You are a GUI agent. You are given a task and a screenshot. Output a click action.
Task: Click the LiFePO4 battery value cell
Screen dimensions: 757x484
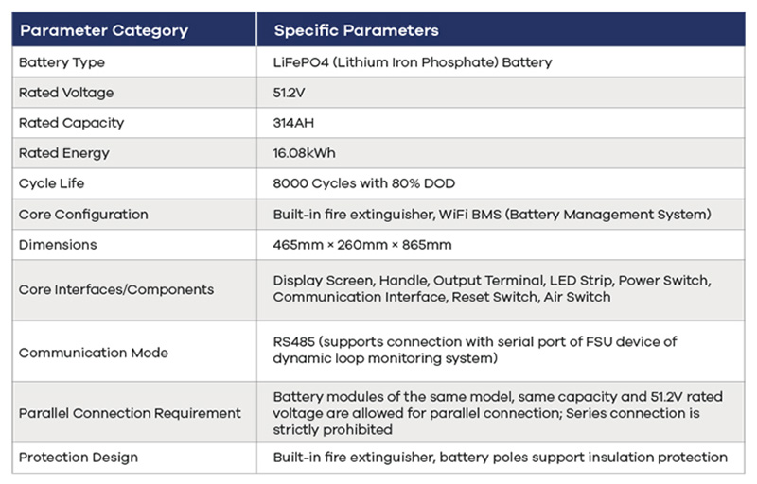pos(502,62)
